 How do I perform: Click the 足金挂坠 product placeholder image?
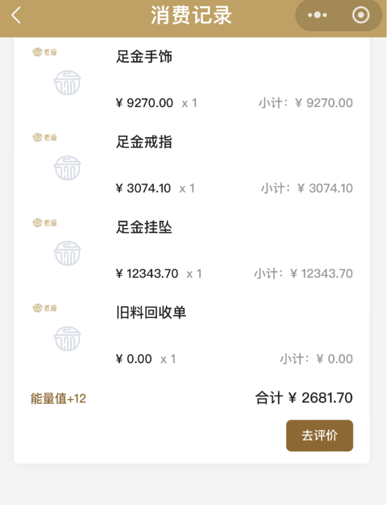tap(67, 253)
